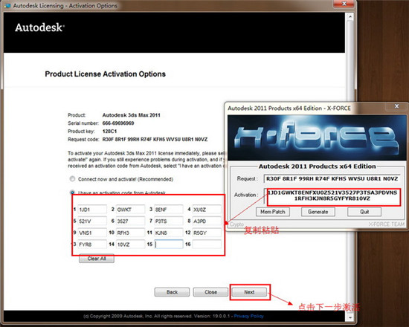
Task: Click activation code field 13 containing FYR8
Action: coord(92,245)
